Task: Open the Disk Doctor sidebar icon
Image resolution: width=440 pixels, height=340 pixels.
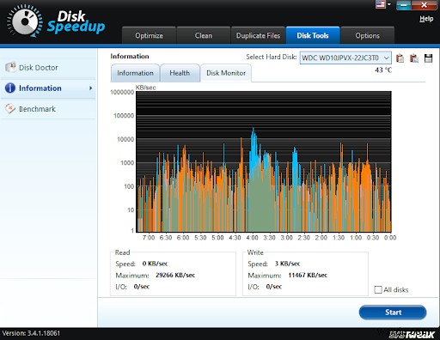Action: coord(10,67)
